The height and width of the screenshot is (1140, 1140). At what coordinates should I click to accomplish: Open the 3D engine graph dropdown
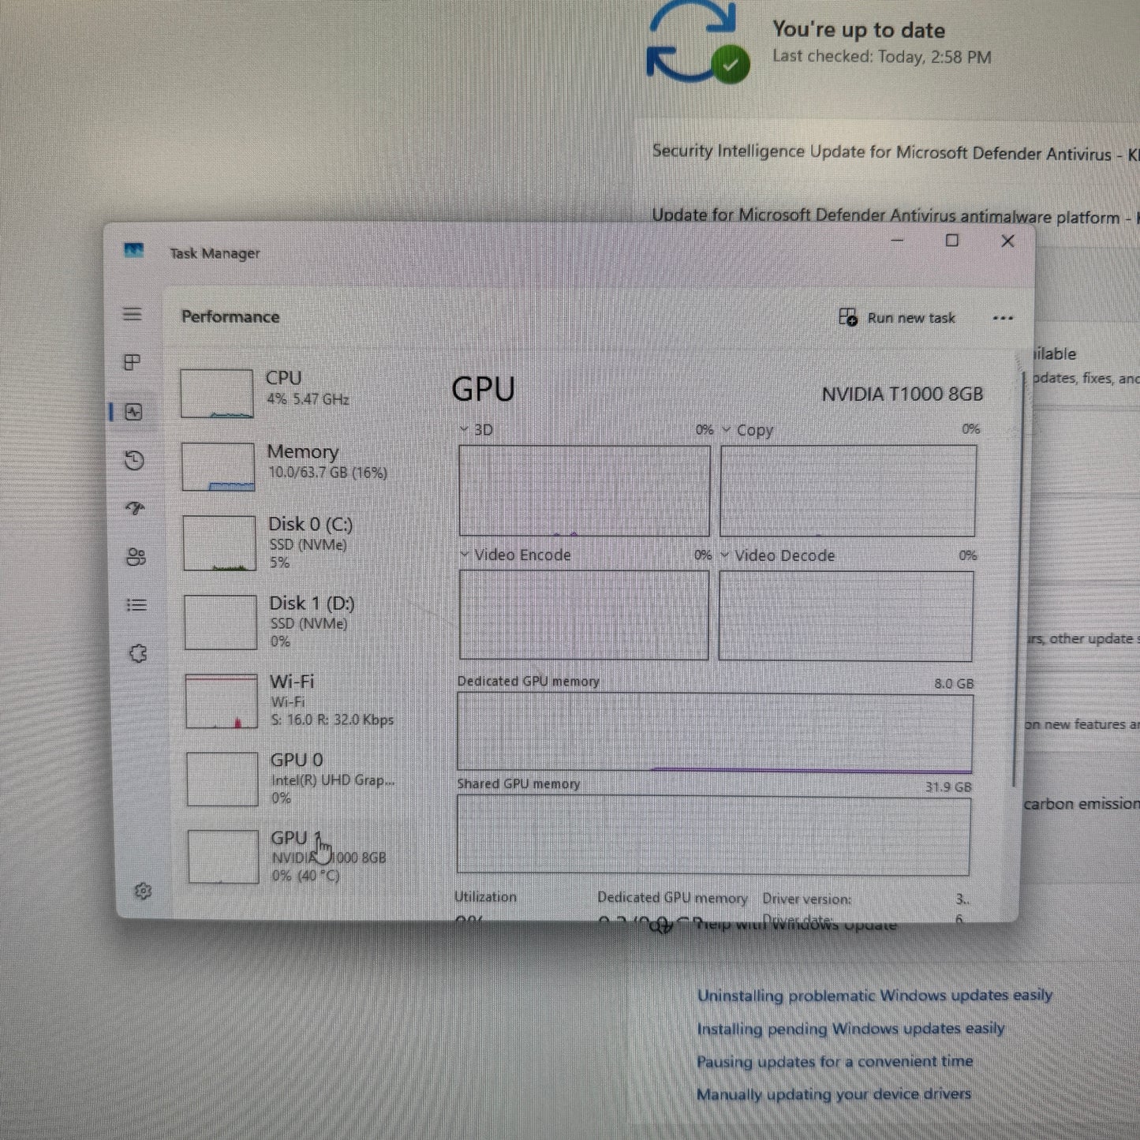click(x=464, y=429)
